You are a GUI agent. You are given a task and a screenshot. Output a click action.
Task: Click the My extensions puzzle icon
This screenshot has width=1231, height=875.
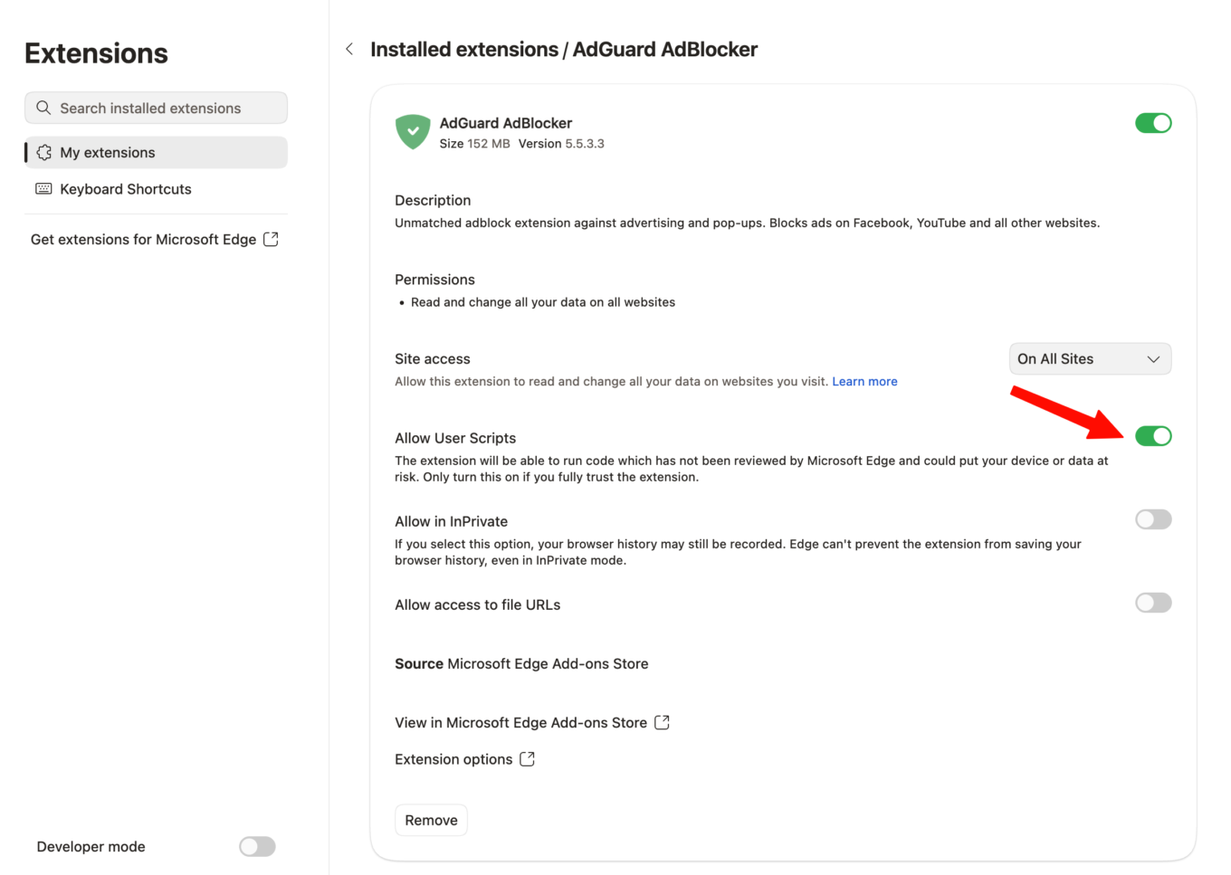click(x=43, y=152)
